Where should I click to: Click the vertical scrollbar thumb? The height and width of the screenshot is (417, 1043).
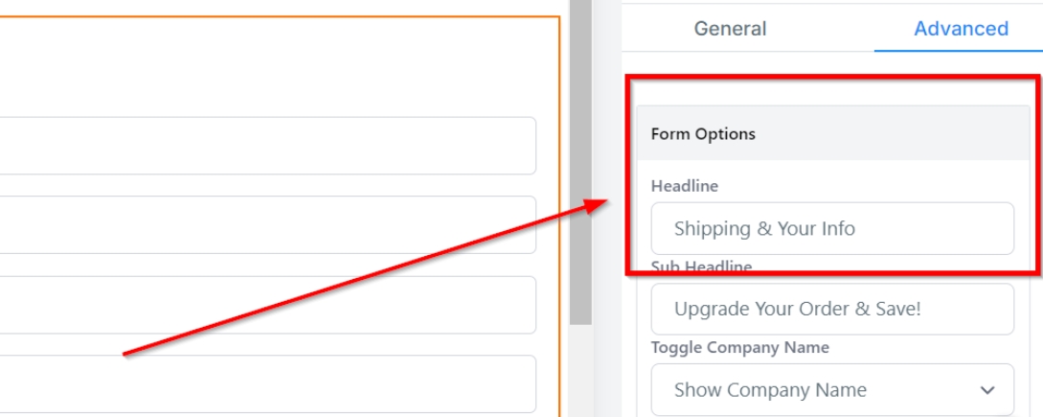(x=580, y=163)
